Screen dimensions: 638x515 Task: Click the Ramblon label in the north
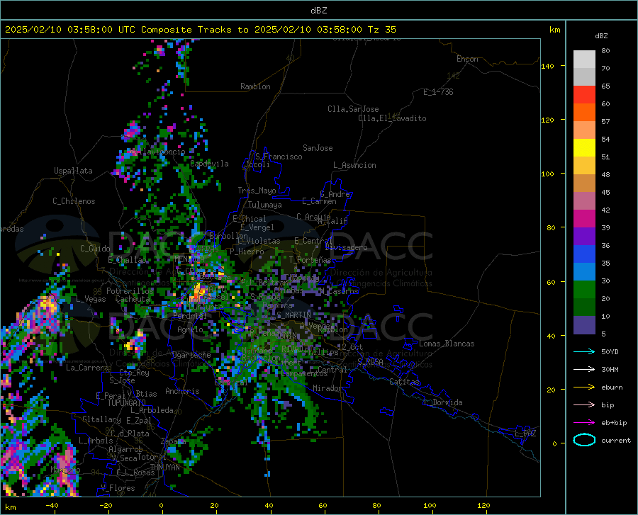click(x=255, y=86)
